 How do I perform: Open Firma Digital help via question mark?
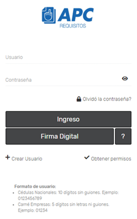tap(123, 136)
